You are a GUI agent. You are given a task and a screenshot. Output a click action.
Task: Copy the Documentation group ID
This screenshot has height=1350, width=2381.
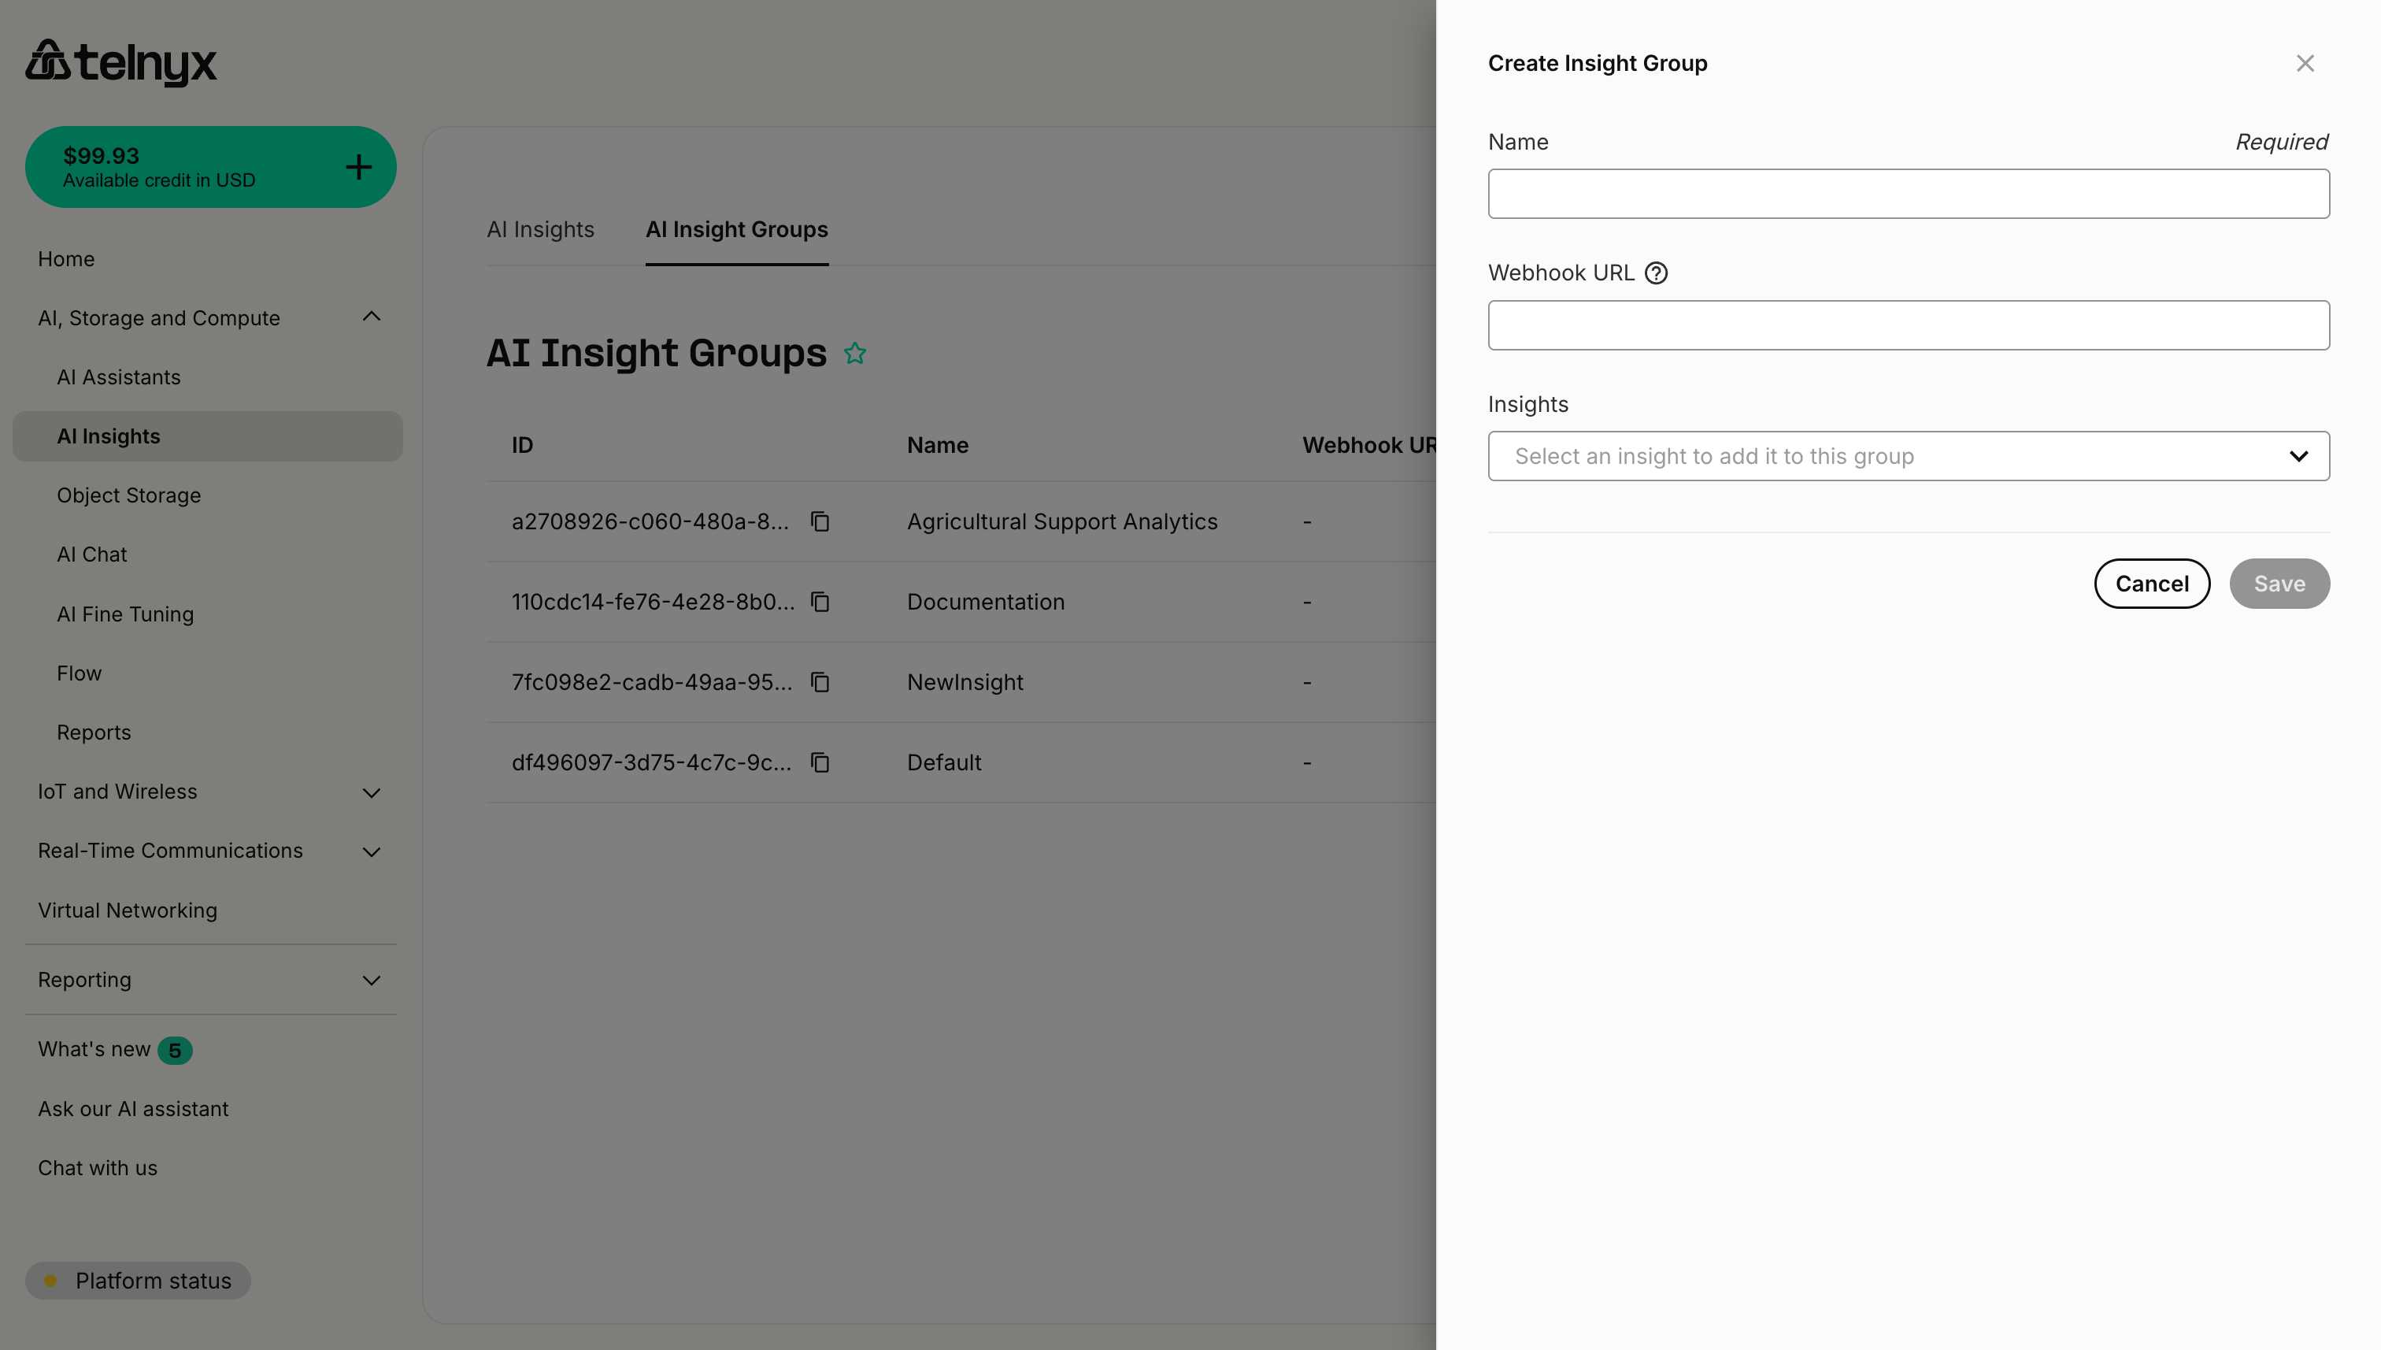click(820, 602)
